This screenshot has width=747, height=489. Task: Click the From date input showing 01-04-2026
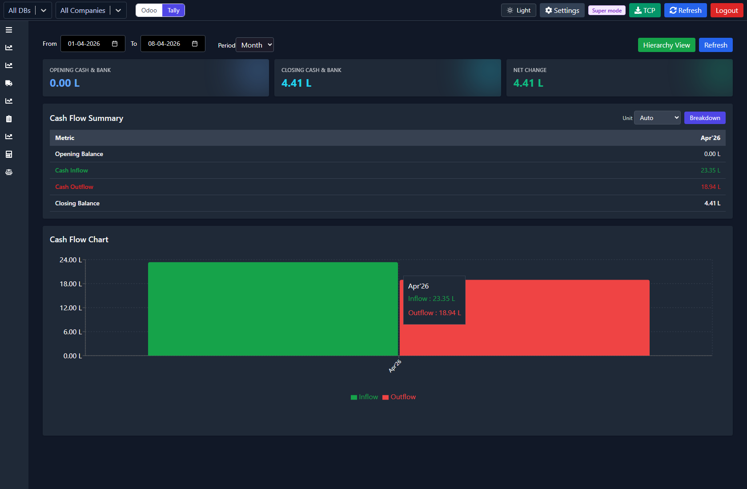point(92,44)
